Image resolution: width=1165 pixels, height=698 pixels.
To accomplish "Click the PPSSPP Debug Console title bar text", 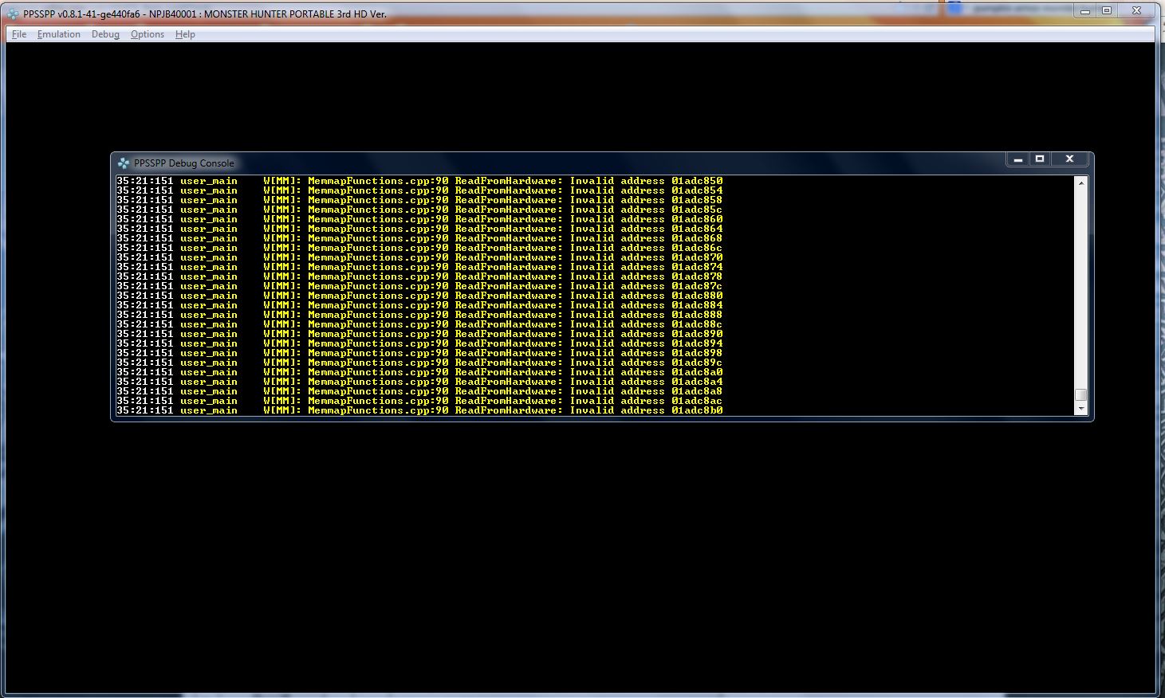I will pos(184,163).
